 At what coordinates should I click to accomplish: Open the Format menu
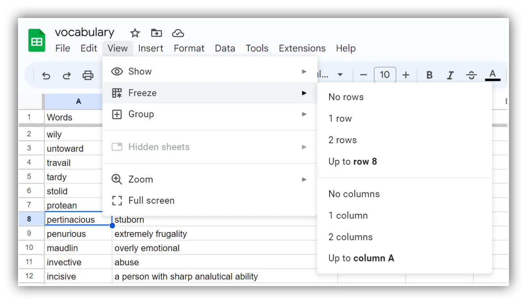189,48
